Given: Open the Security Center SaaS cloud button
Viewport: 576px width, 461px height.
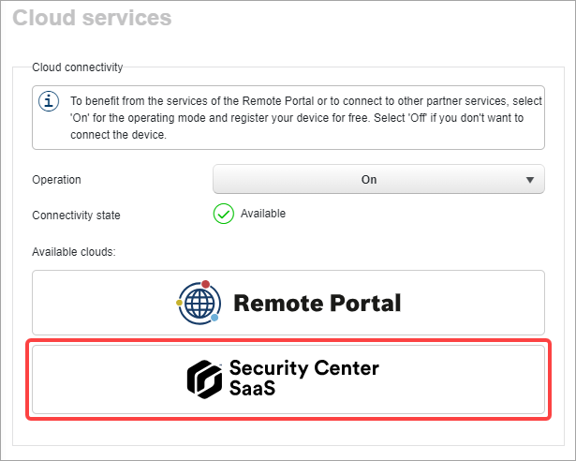Looking at the screenshot, I should [288, 379].
